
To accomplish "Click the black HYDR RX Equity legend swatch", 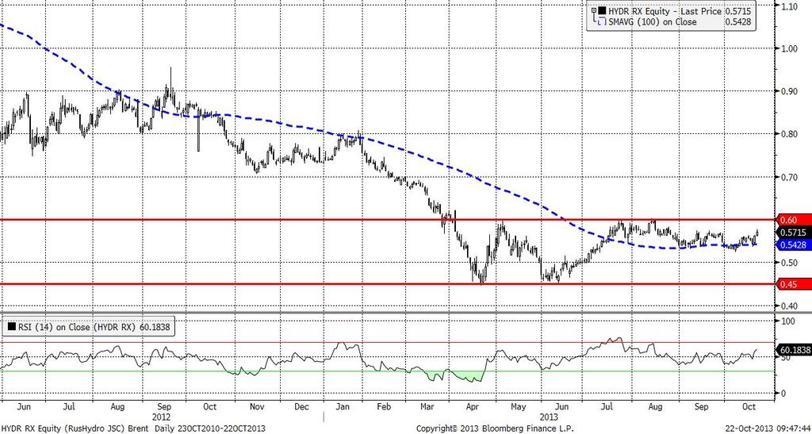I will (601, 10).
